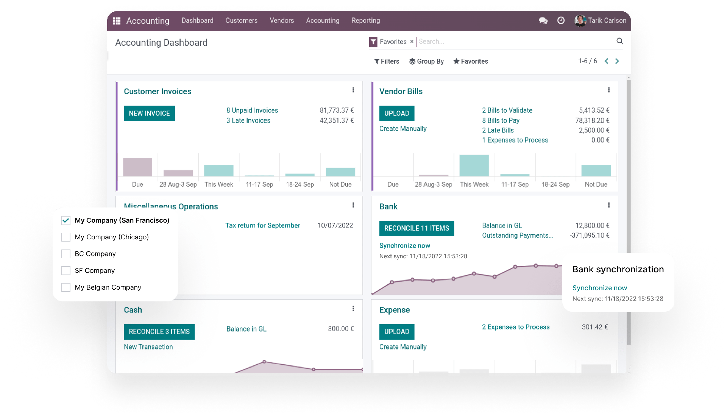Screen dimensions: 727x418
Task: Click three-dot menu on Customer Invoices
Action: 353,90
